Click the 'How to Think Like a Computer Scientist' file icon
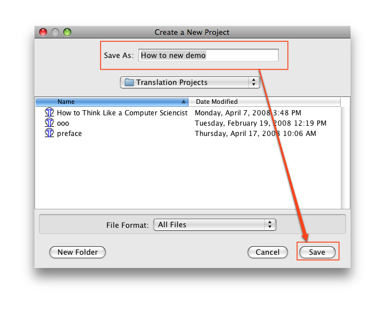The width and height of the screenshot is (385, 311). click(x=49, y=113)
